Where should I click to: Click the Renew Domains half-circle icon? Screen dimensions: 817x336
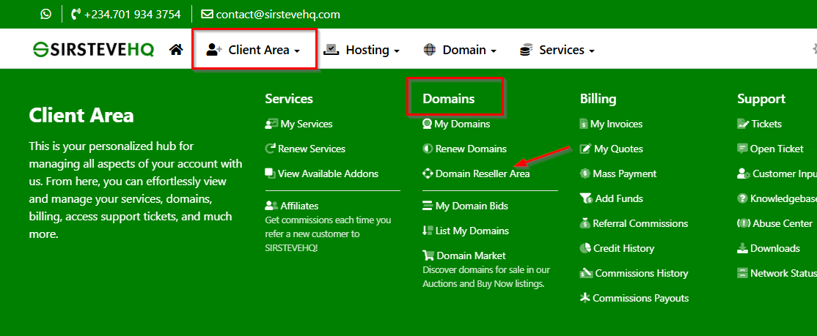click(428, 149)
